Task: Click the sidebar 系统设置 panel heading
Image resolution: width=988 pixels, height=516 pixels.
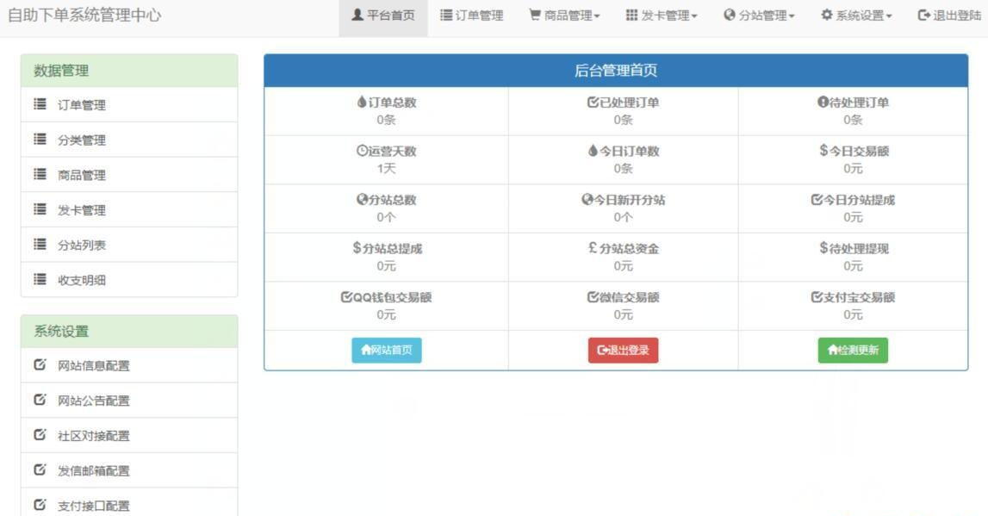Action: tap(129, 332)
